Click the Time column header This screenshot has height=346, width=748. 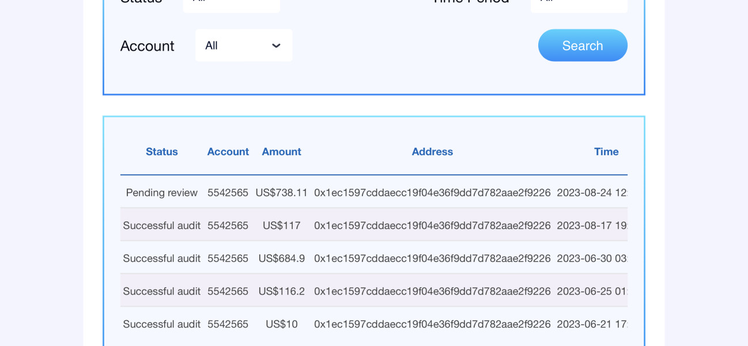point(606,152)
